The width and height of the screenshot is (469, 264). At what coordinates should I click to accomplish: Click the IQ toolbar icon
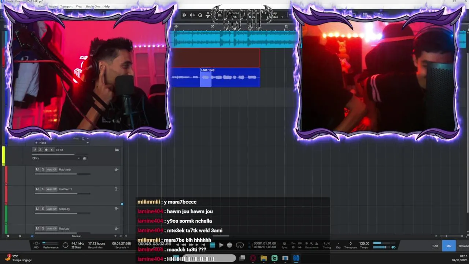(x=220, y=15)
